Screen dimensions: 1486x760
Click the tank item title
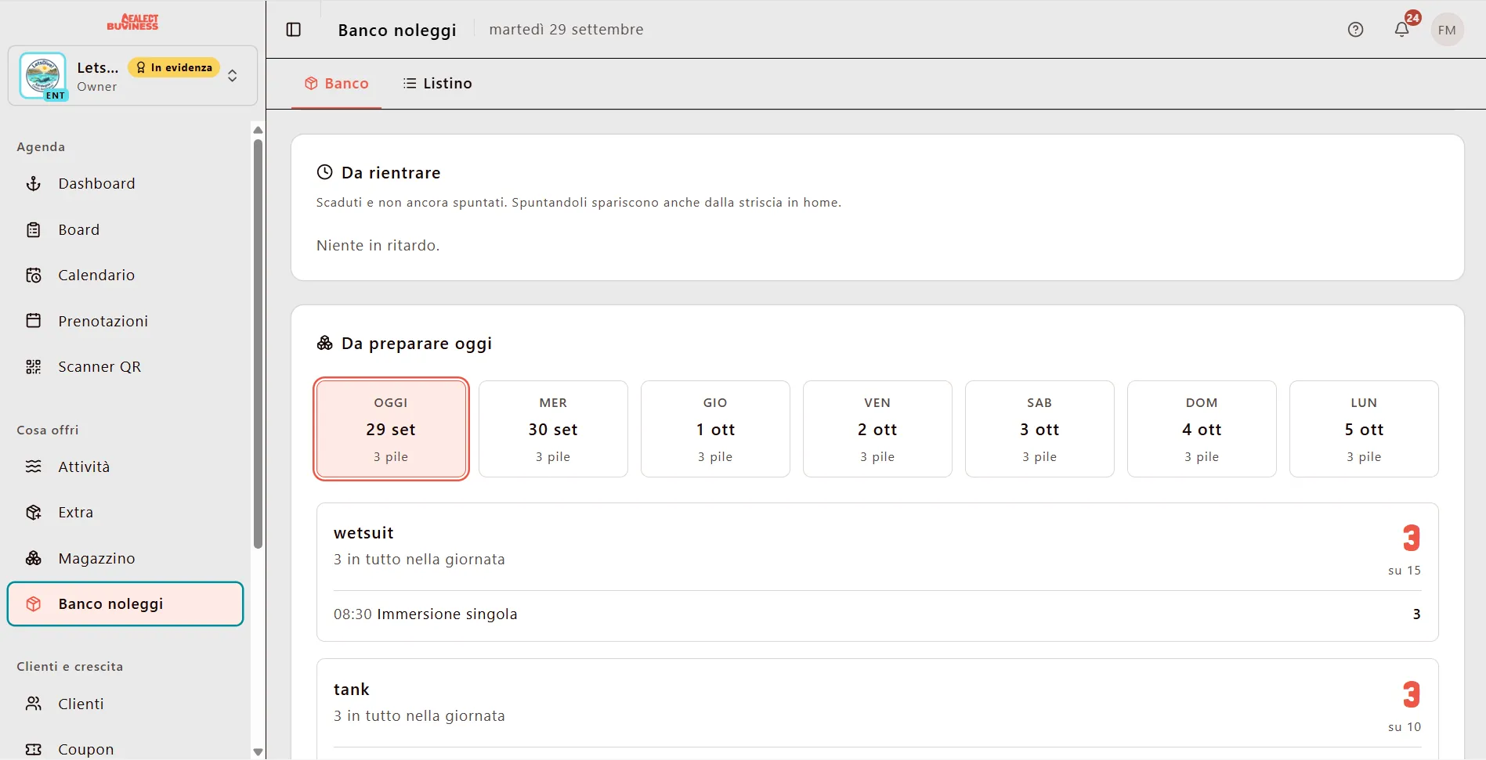pyautogui.click(x=351, y=690)
